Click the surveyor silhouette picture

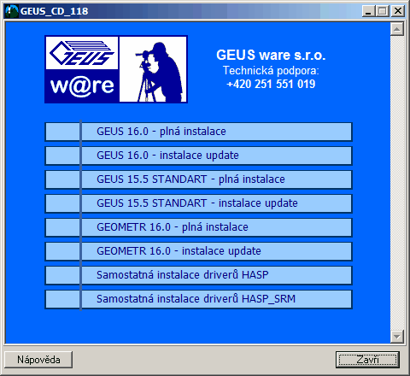153,69
